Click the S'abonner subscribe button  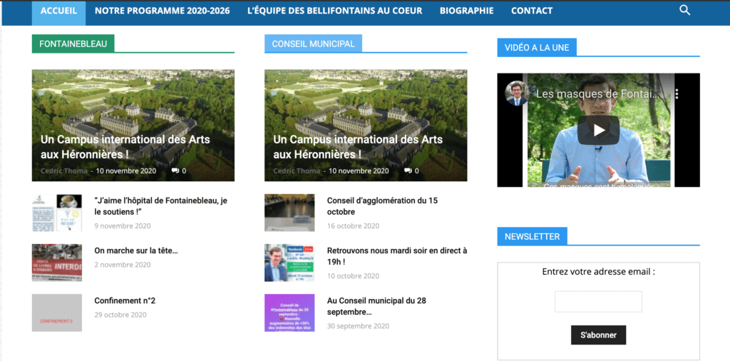tap(598, 335)
